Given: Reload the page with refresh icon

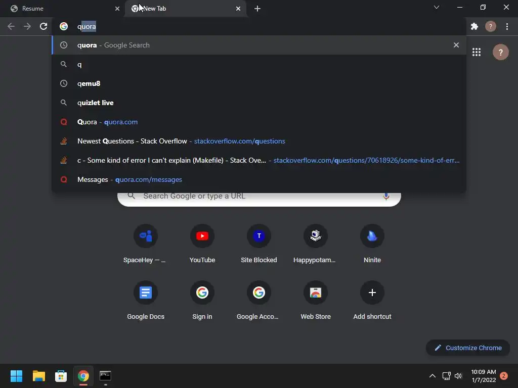Looking at the screenshot, I should [44, 26].
